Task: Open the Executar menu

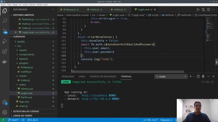Action: [32, 5]
